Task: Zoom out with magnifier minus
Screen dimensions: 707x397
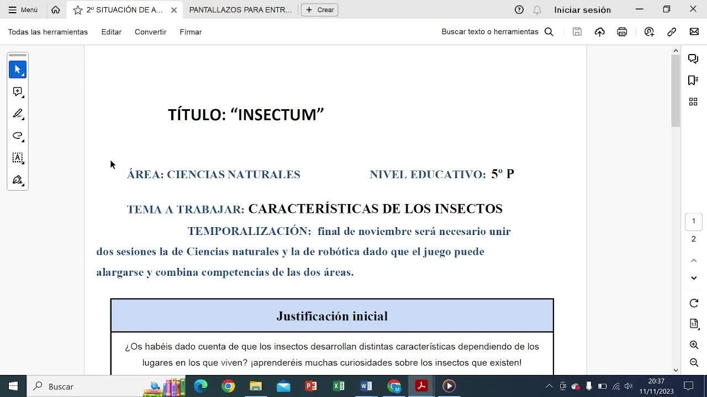Action: (694, 363)
